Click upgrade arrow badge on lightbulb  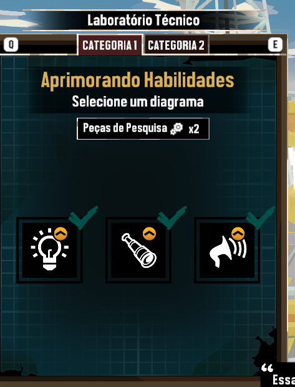click(x=60, y=234)
